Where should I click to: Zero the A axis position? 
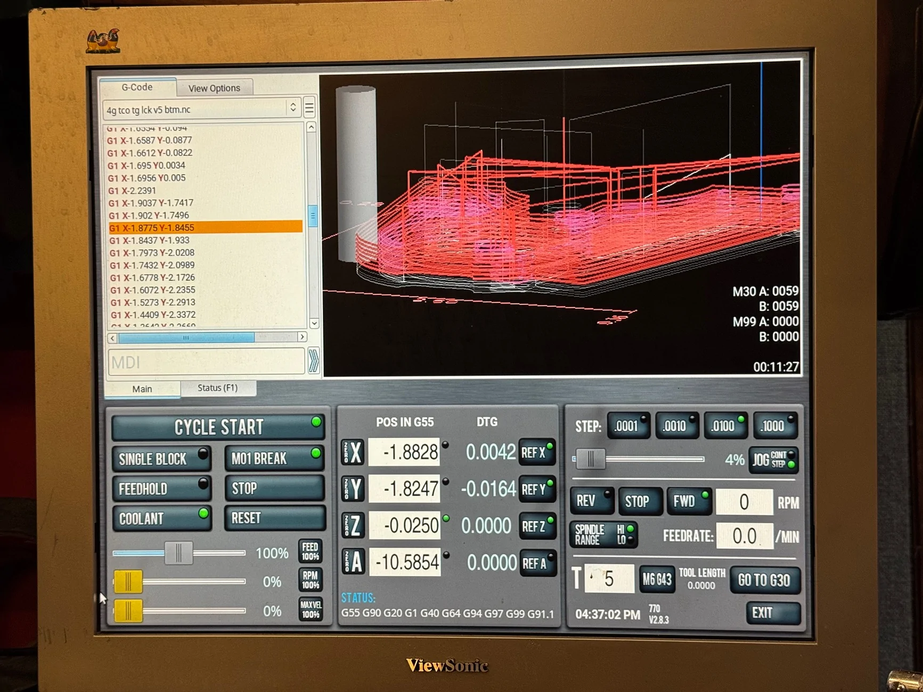(x=354, y=562)
